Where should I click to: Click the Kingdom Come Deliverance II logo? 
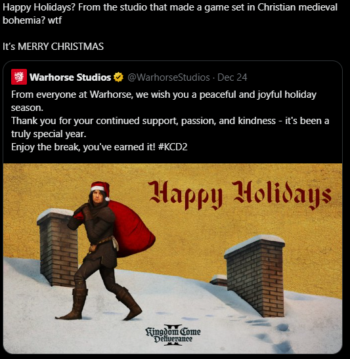coord(173,335)
